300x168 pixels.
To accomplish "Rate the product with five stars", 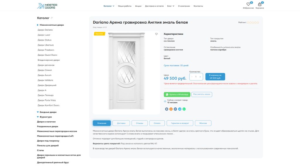I will pyautogui.click(x=258, y=22).
